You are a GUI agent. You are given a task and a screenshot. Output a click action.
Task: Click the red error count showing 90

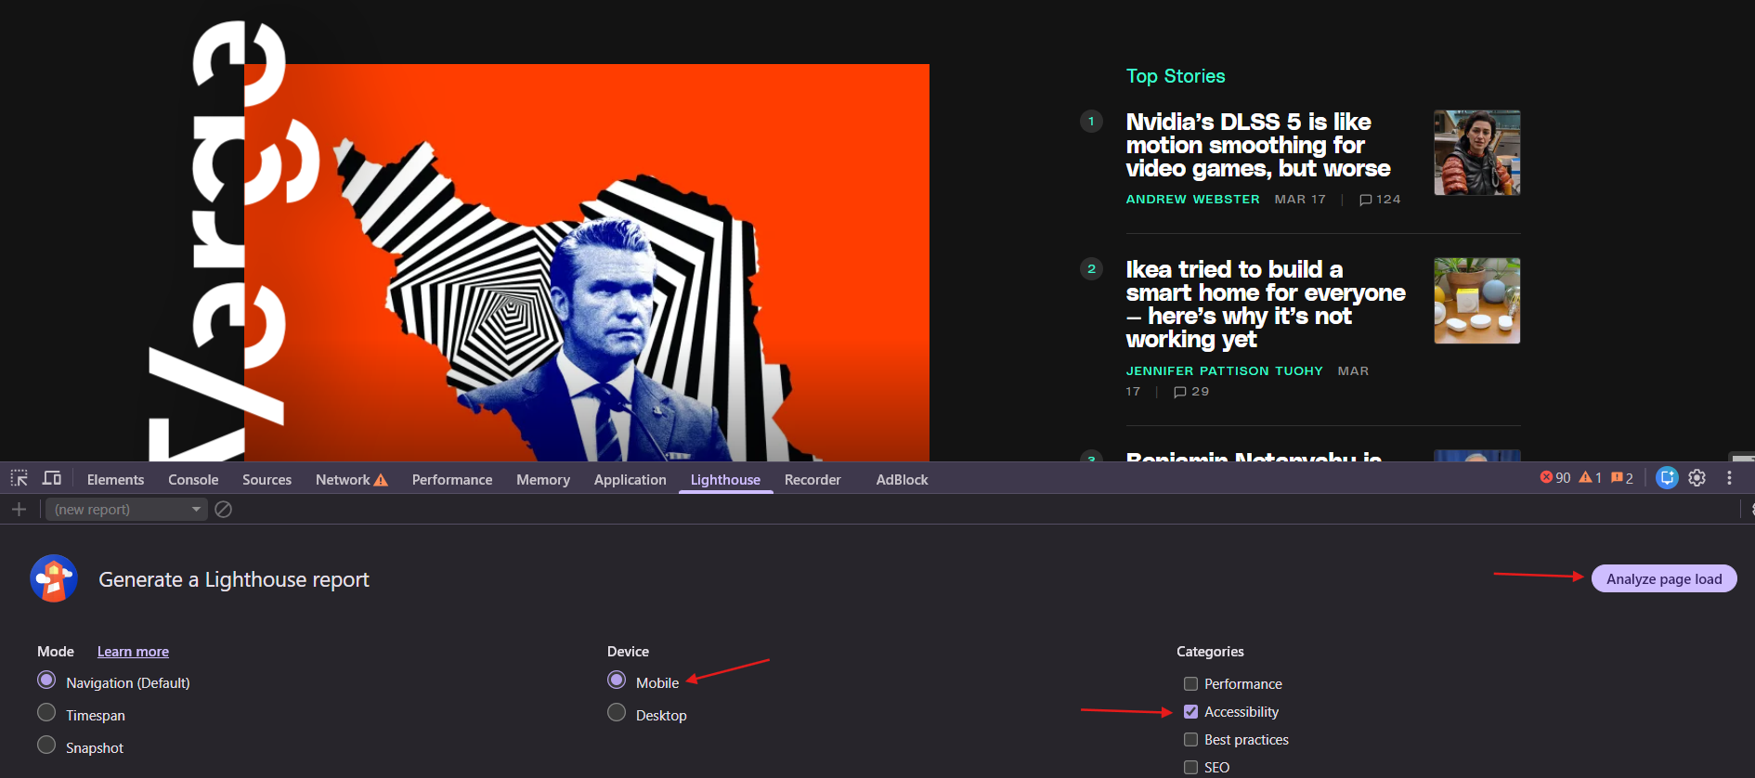(x=1555, y=477)
